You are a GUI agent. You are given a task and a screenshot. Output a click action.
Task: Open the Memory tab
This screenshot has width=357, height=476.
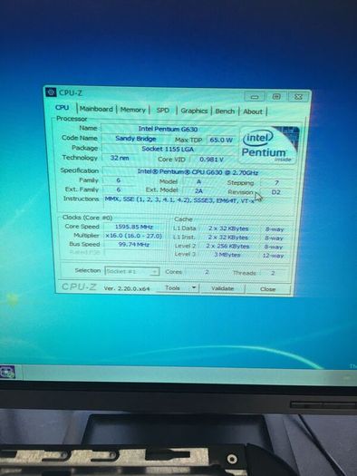pyautogui.click(x=133, y=110)
